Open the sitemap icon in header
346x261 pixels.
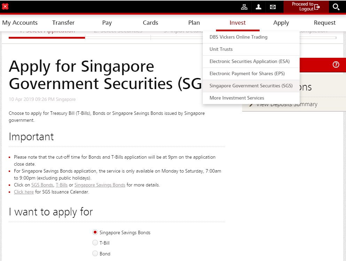tap(244, 7)
